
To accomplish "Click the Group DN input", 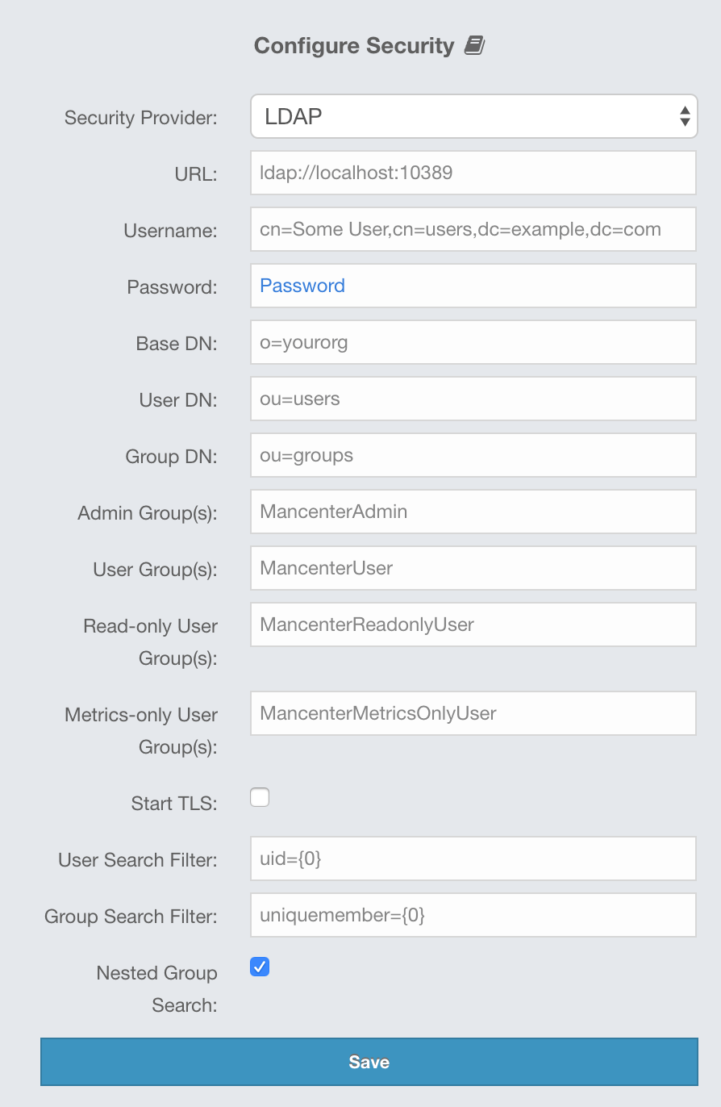I will click(x=473, y=455).
